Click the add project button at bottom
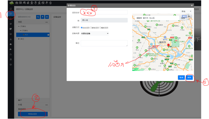209x119 pixels. pos(33,114)
